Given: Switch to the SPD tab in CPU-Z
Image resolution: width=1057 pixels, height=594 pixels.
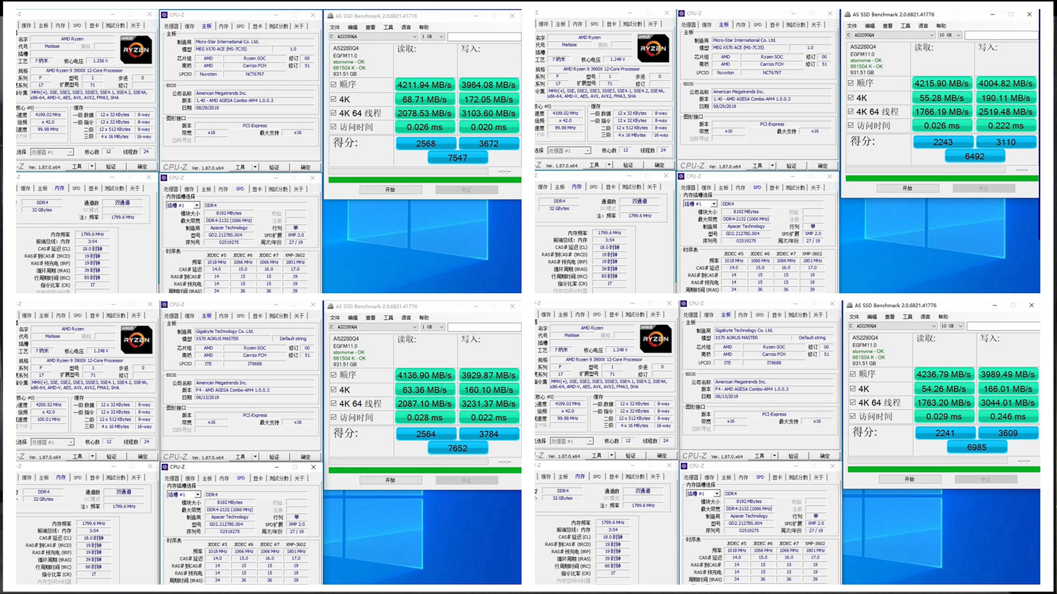Looking at the screenshot, I should point(240,26).
